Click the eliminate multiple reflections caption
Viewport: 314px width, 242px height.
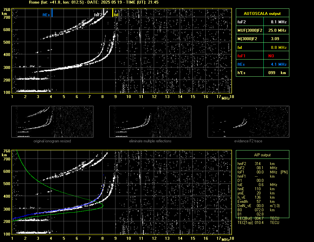point(150,141)
